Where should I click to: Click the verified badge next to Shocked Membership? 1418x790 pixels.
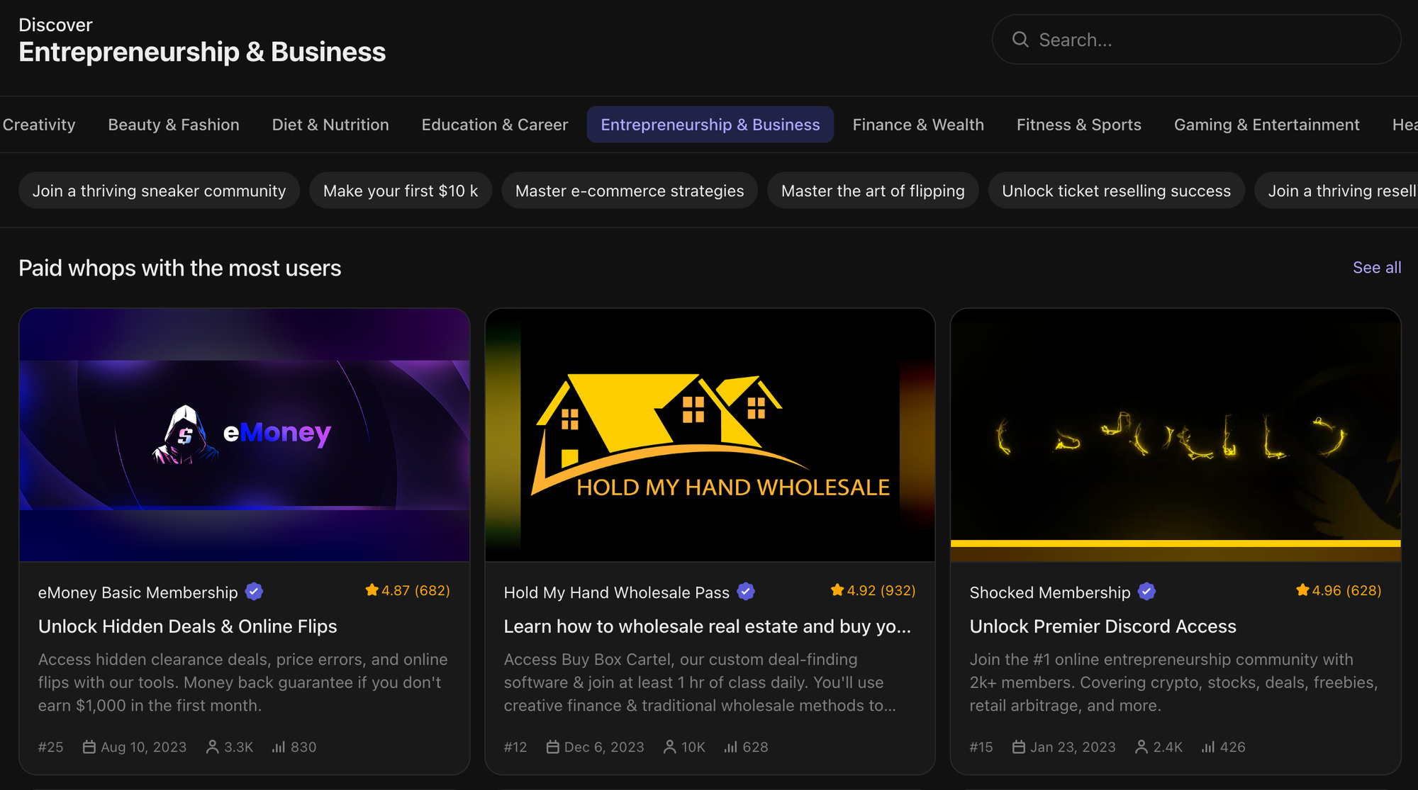(x=1146, y=592)
